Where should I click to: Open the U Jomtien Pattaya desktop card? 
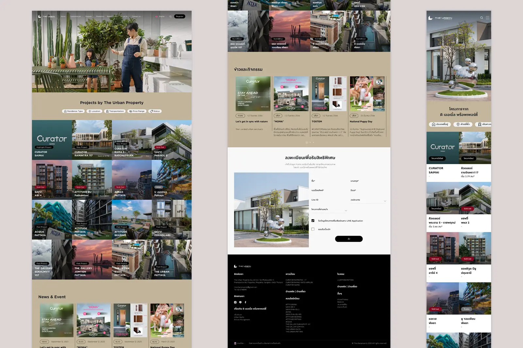coord(172,180)
